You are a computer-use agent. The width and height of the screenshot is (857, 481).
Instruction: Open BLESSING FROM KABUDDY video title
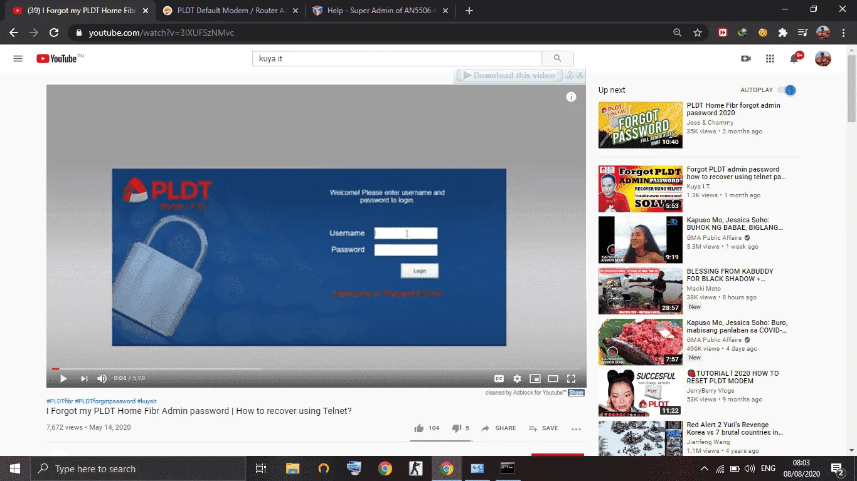730,275
